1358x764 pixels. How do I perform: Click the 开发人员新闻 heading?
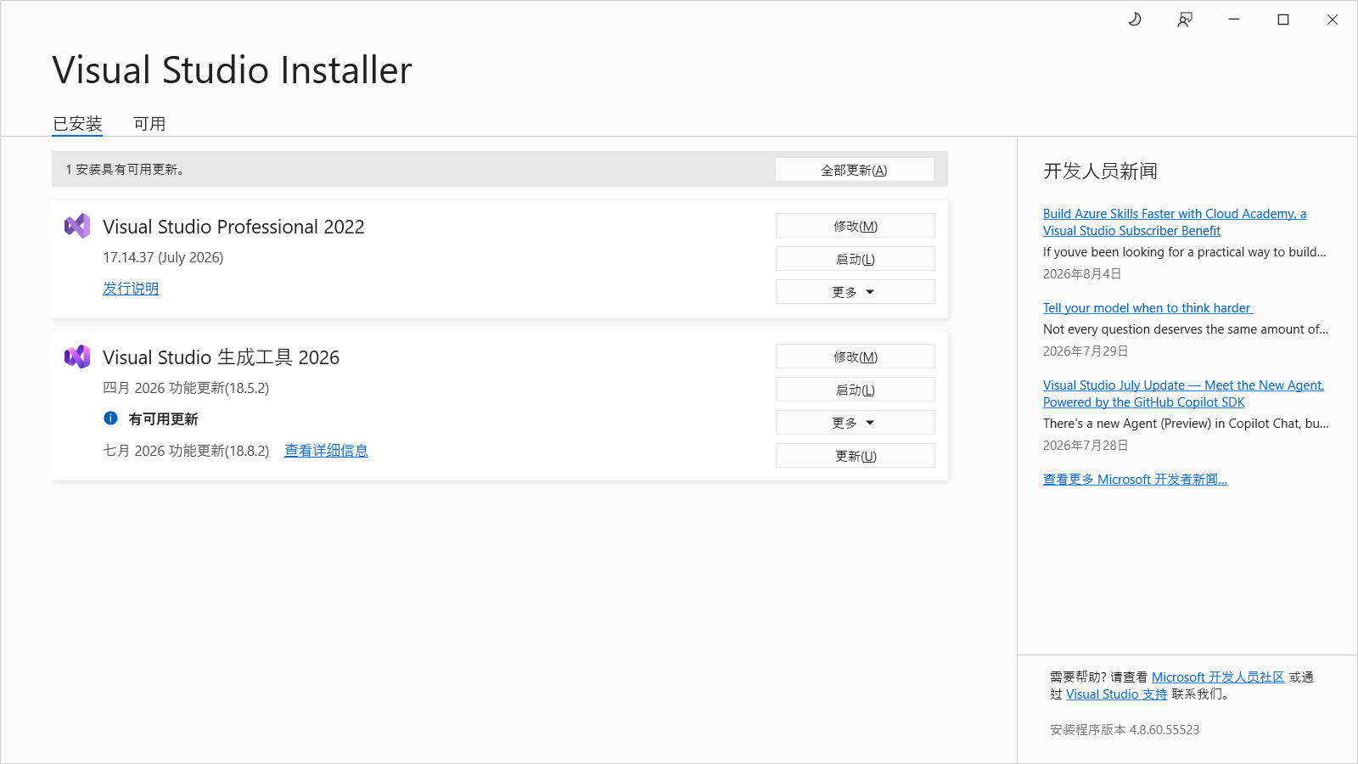click(x=1100, y=171)
